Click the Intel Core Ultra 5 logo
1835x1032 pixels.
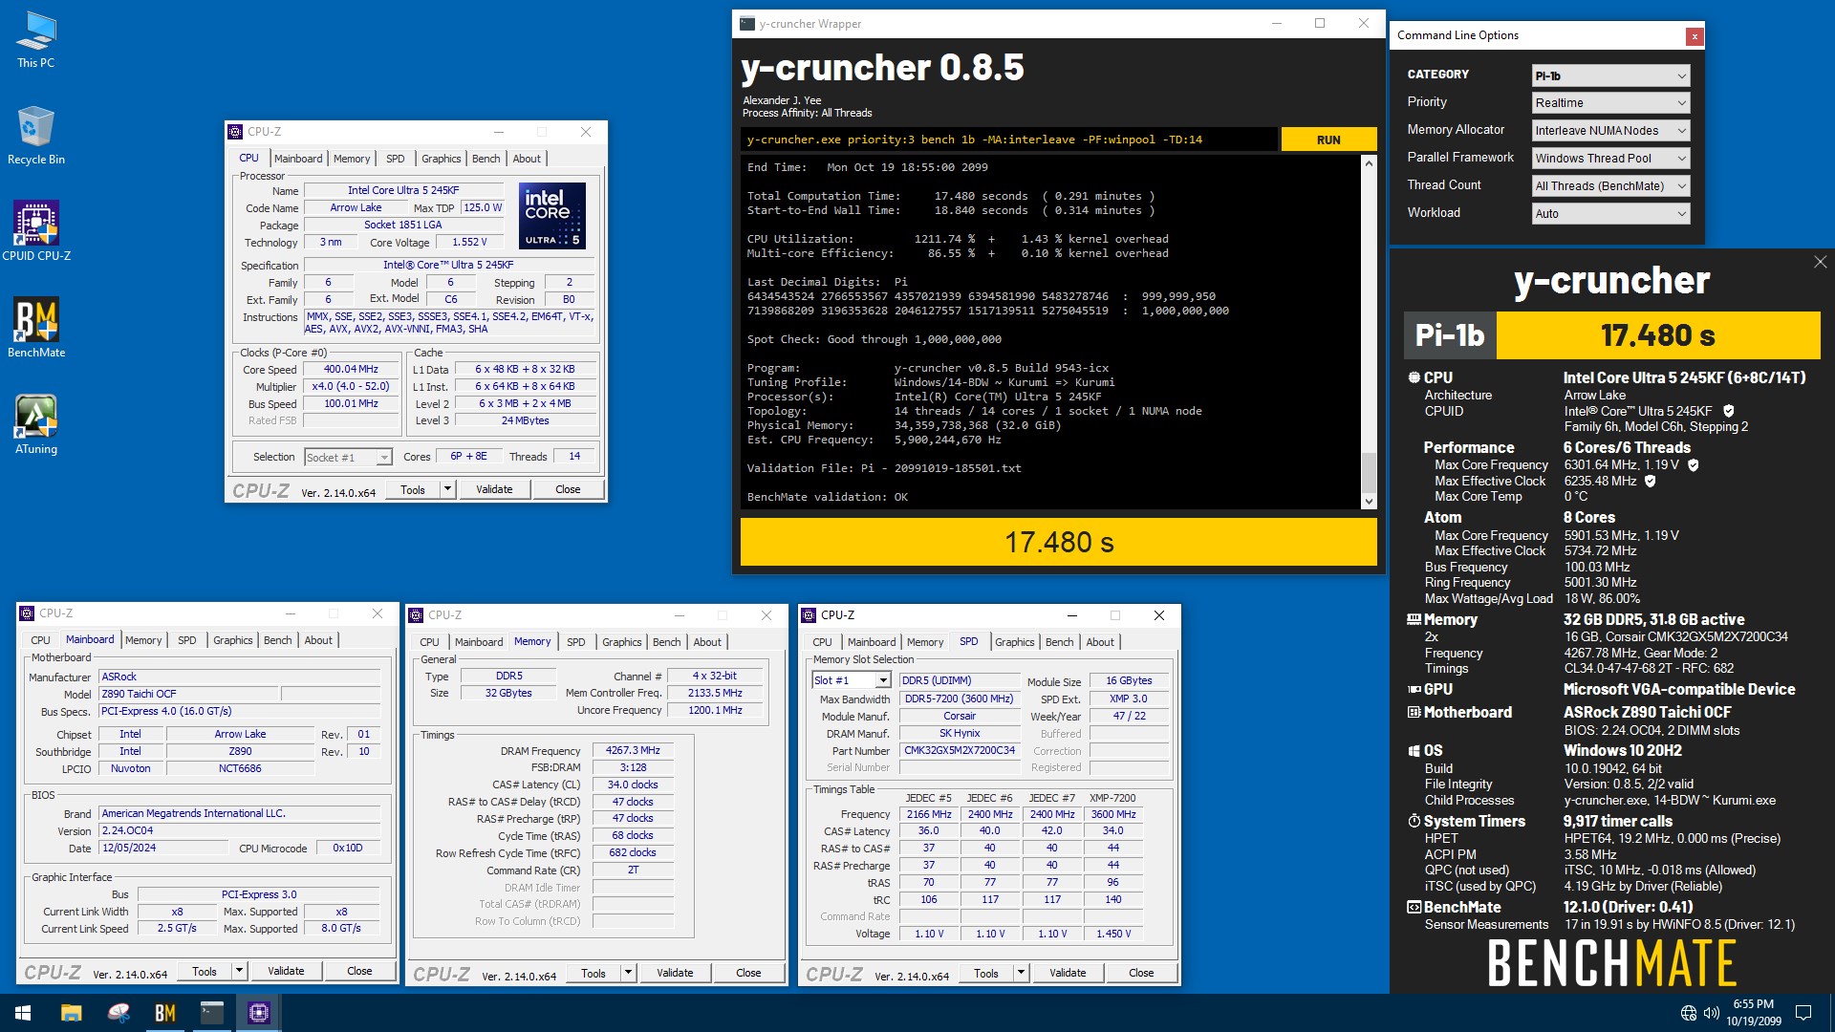pos(553,216)
